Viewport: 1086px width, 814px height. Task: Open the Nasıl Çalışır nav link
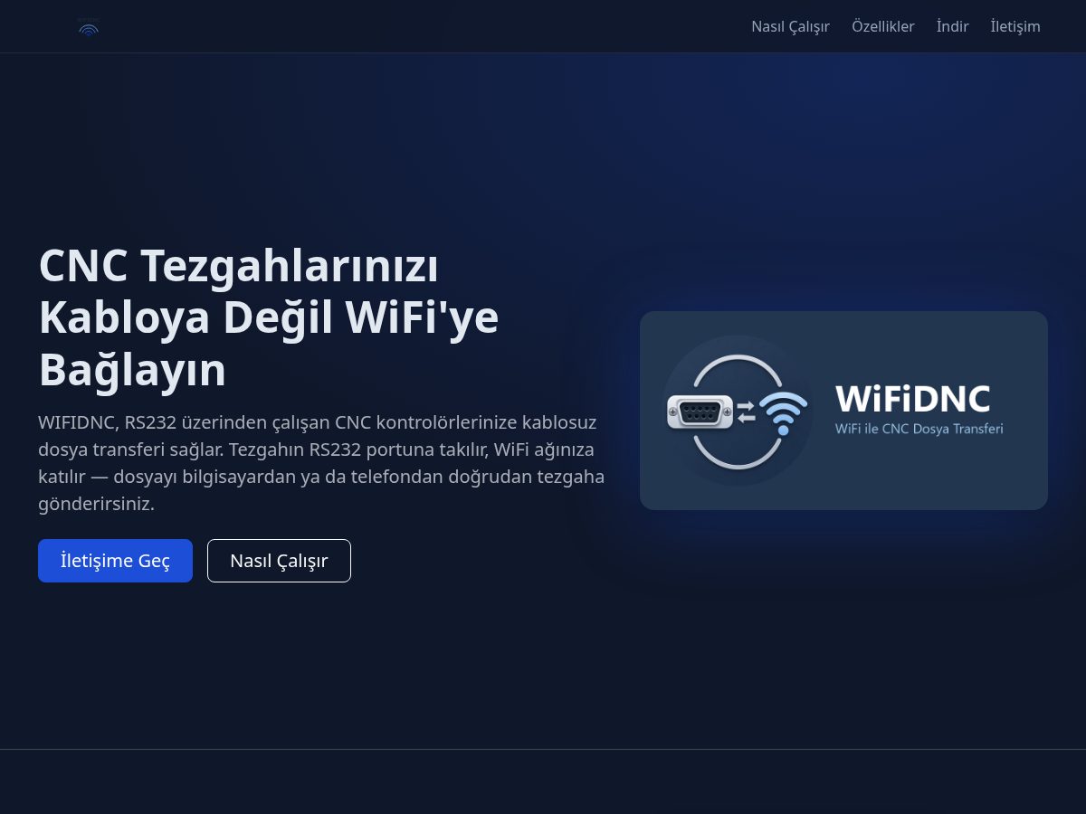tap(790, 26)
